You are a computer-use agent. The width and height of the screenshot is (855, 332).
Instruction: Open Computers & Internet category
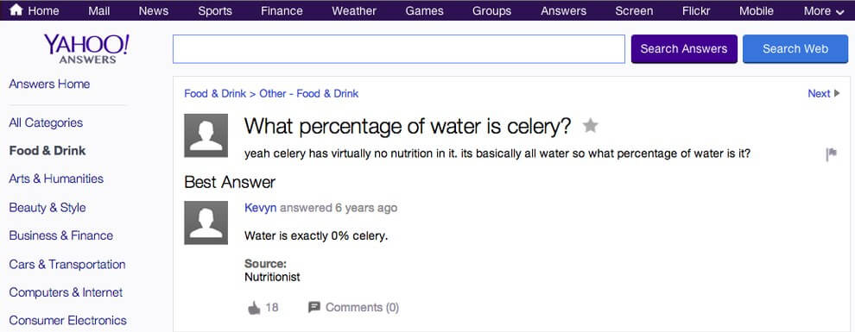[x=66, y=292]
